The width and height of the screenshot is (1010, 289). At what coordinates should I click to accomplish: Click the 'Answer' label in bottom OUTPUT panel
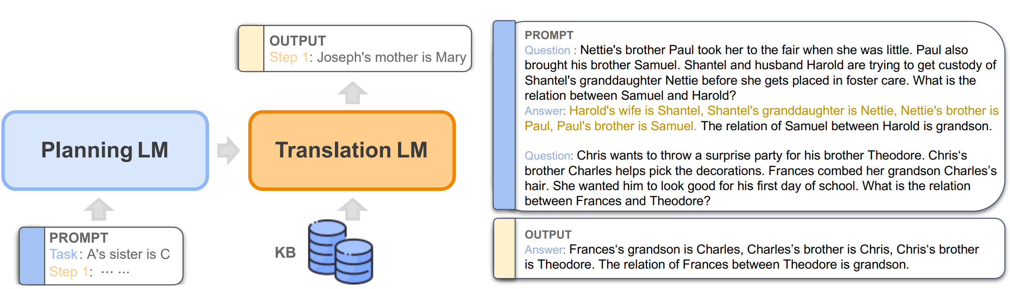(544, 250)
